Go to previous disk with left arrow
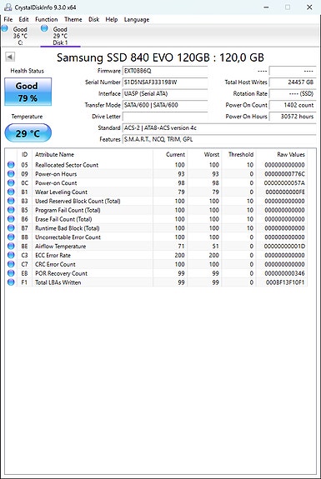 10,57
